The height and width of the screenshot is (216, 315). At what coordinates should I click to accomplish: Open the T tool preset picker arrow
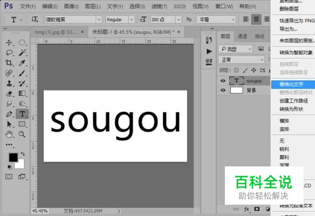[21, 20]
